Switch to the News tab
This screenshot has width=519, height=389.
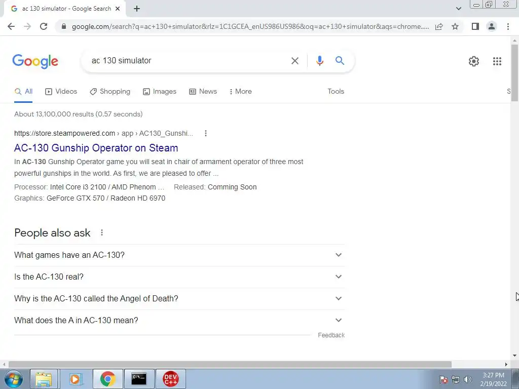tap(203, 92)
